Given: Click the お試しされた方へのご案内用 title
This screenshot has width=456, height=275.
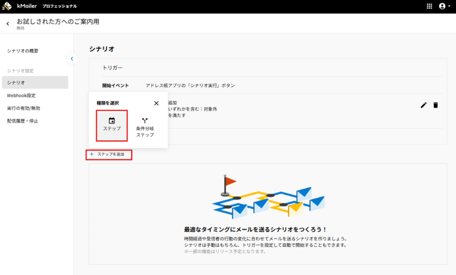Looking at the screenshot, I should 58,22.
